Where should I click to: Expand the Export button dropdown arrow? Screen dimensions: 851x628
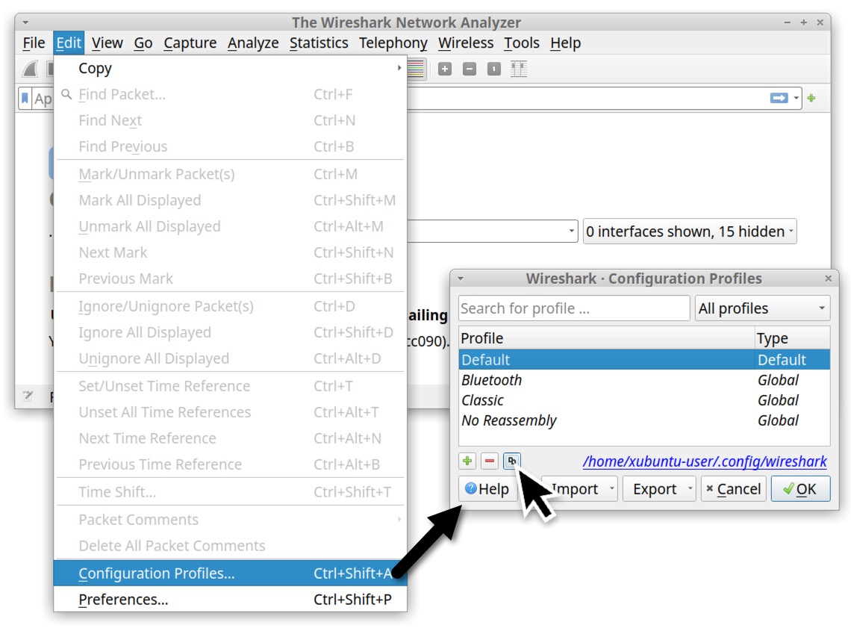point(690,488)
